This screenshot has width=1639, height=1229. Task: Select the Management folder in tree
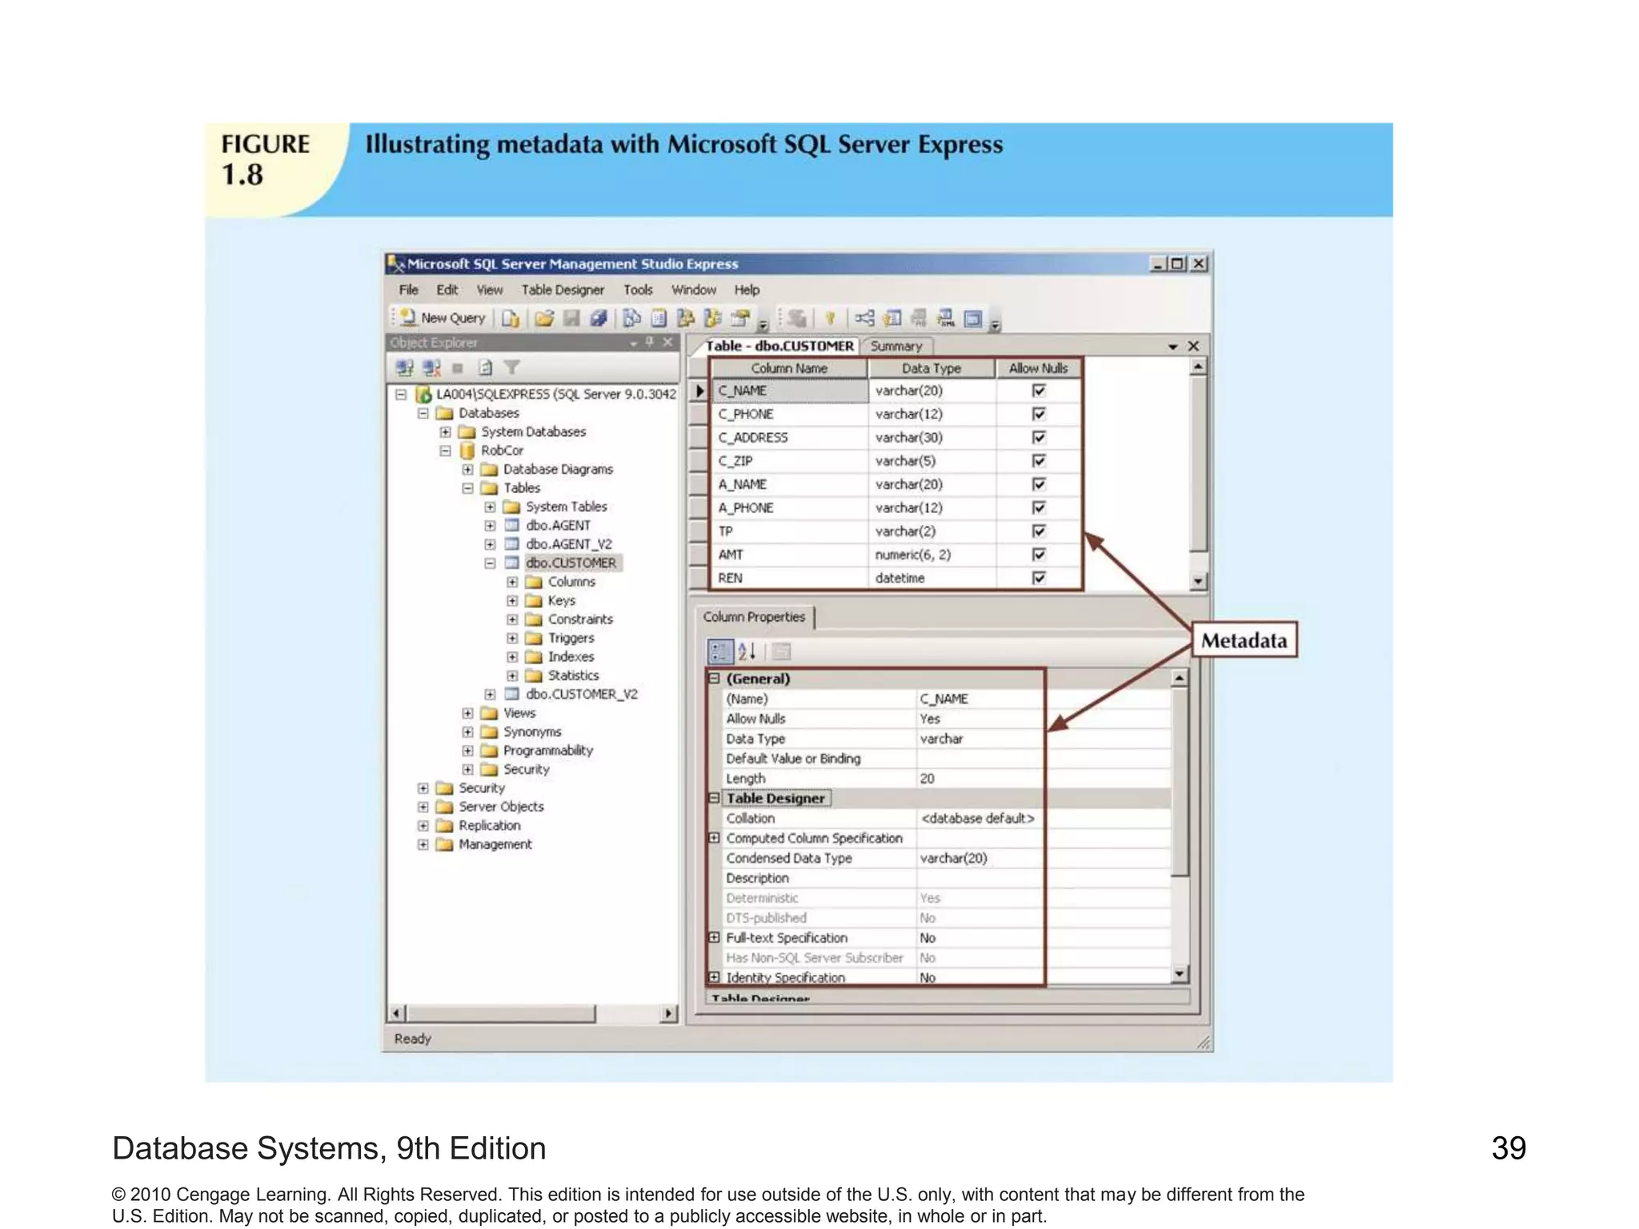[x=495, y=844]
